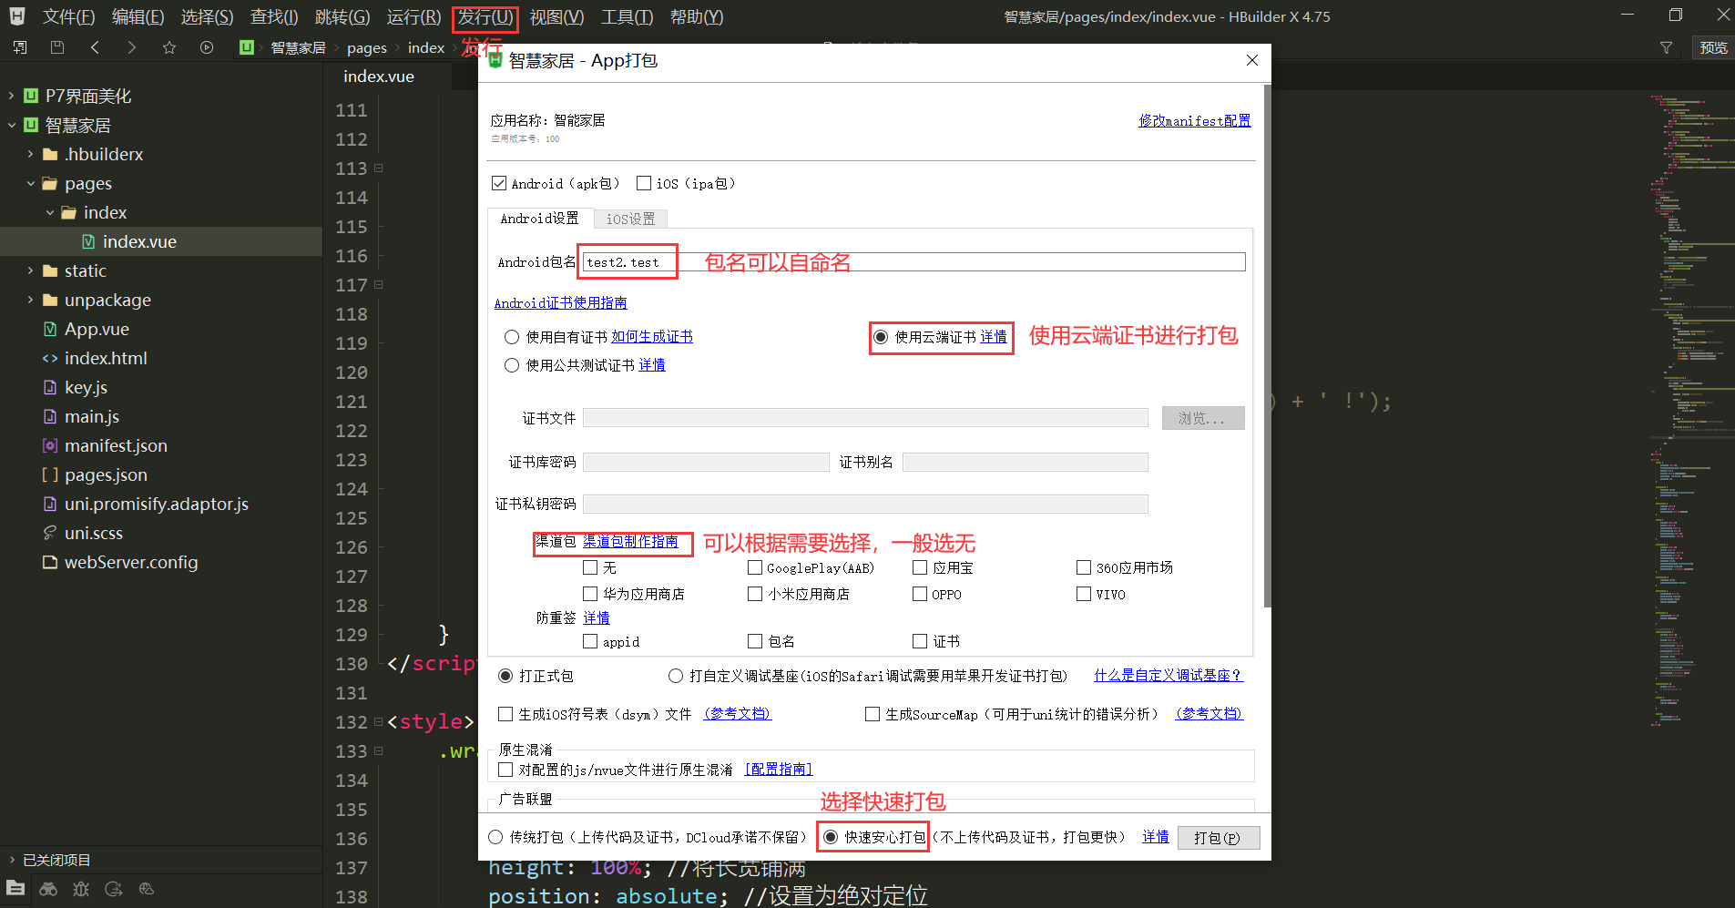Screen dimensions: 1735x908
Task: Select 使用公共测试证书 radio option
Action: (512, 365)
